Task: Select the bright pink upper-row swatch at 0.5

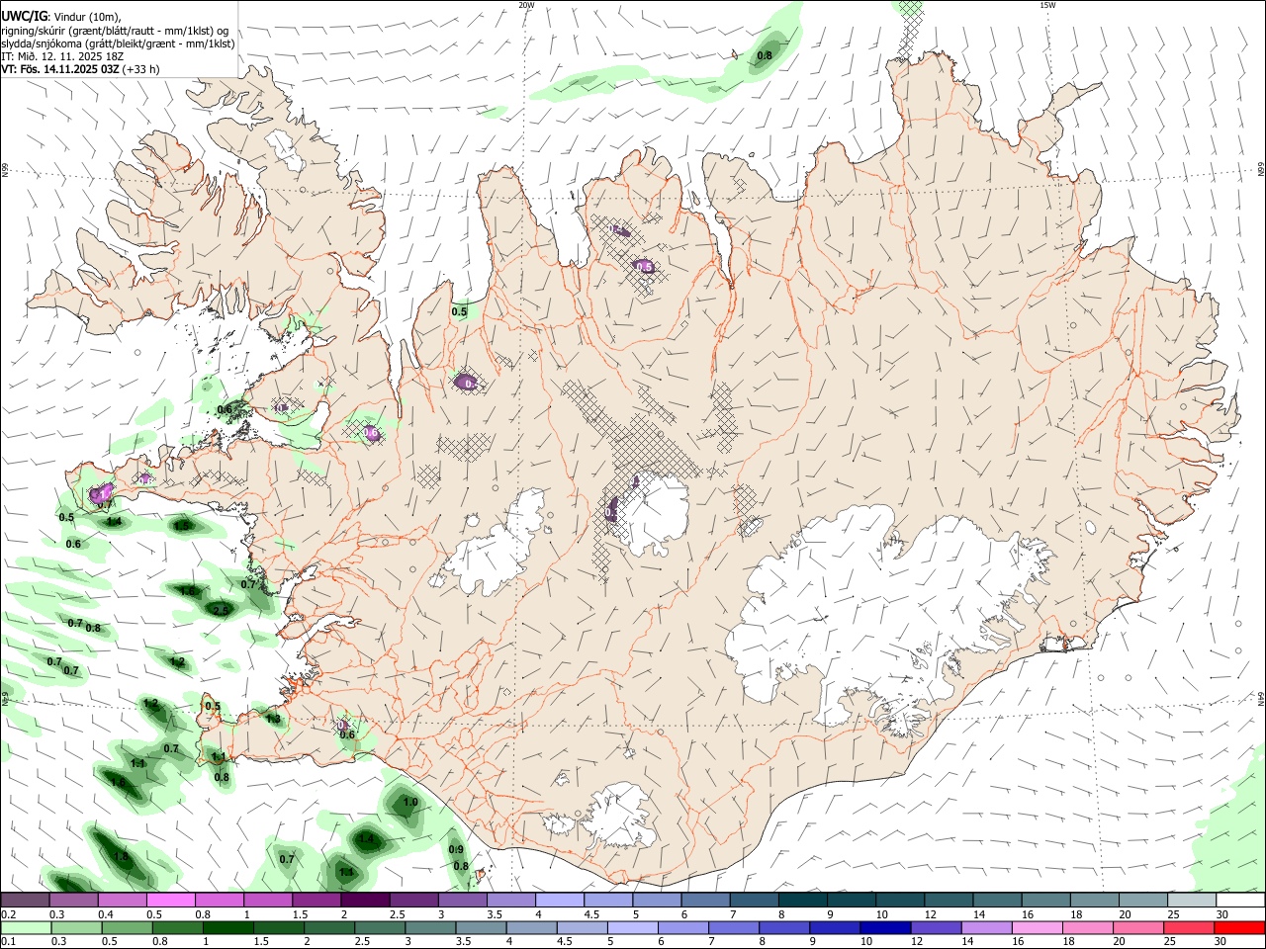Action: point(170,900)
